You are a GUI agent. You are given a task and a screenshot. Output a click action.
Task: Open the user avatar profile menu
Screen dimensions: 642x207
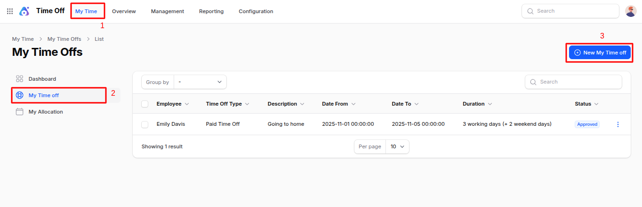[631, 11]
